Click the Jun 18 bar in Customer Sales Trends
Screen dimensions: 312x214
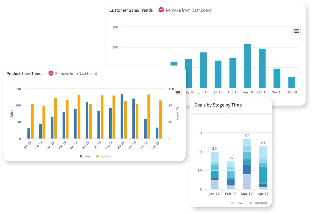203,70
